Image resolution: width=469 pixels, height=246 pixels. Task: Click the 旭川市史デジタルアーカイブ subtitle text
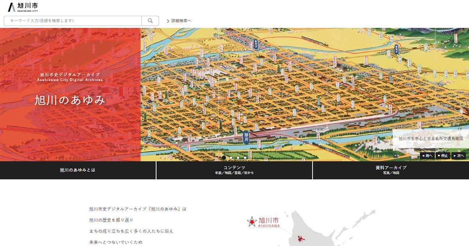[x=70, y=74]
